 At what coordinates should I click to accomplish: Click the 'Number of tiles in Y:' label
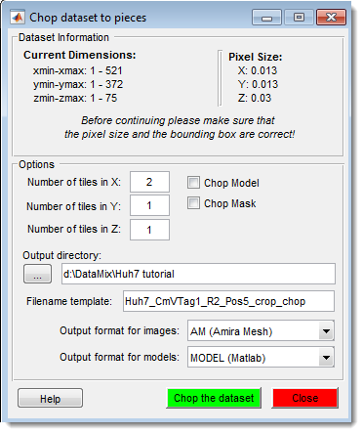click(x=74, y=206)
